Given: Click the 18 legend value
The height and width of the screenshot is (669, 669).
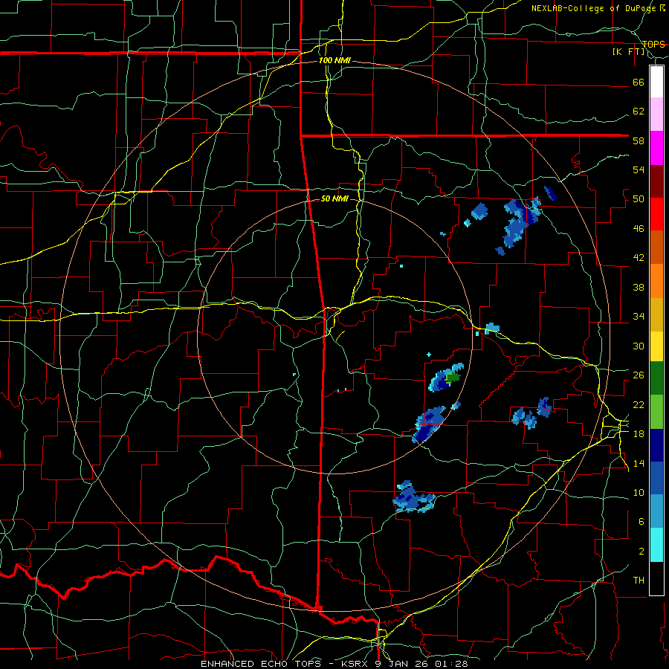Looking at the screenshot, I should (x=639, y=434).
